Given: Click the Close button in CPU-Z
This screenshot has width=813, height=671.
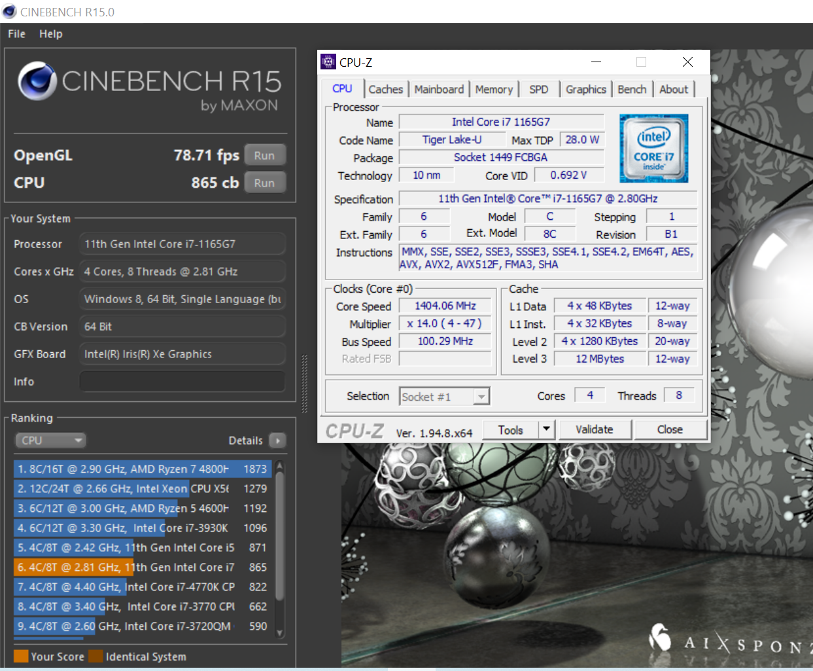Looking at the screenshot, I should [670, 429].
